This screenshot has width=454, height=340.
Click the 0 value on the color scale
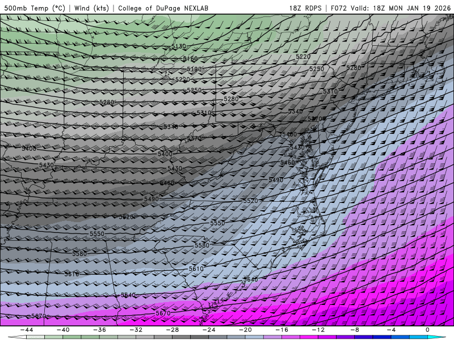pos(428,330)
